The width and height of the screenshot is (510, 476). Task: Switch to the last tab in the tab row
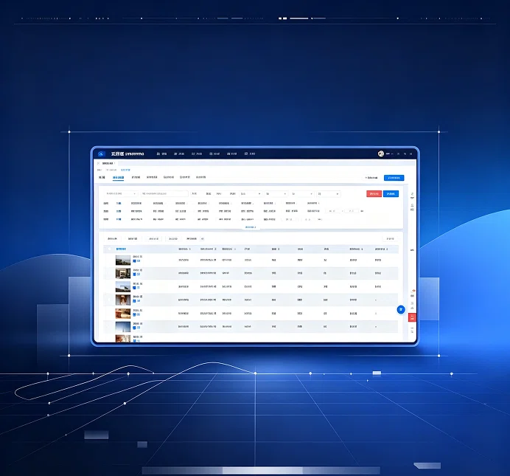(x=200, y=177)
